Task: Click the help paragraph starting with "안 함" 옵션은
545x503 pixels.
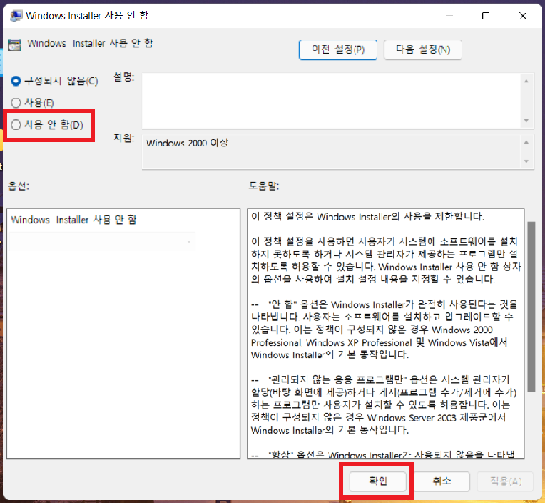Action: click(384, 330)
